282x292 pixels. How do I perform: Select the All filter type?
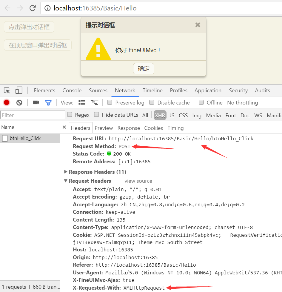[145, 115]
